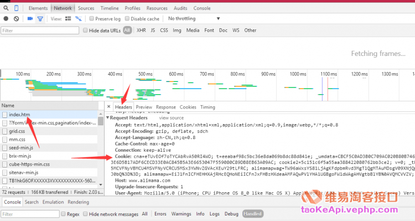Screen dimensions: 415x221
Task: Open the No throttling dropdown
Action: (194, 18)
